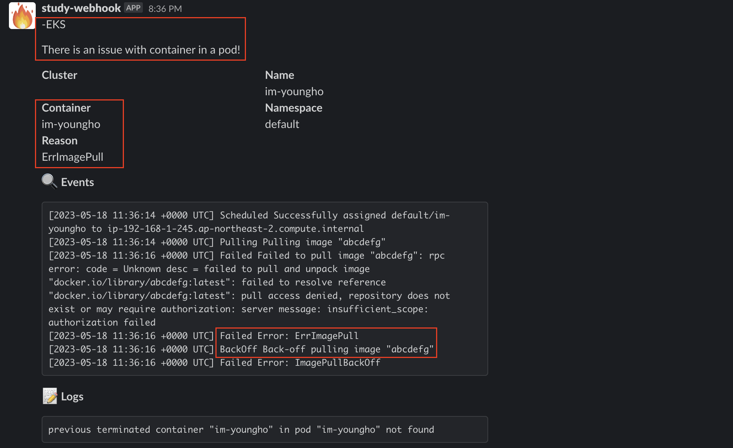Click the magnifying glass Events icon
The height and width of the screenshot is (448, 733).
pyautogui.click(x=49, y=182)
